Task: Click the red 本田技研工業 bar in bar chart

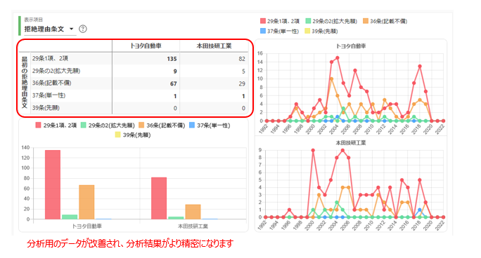Action: pyautogui.click(x=159, y=198)
